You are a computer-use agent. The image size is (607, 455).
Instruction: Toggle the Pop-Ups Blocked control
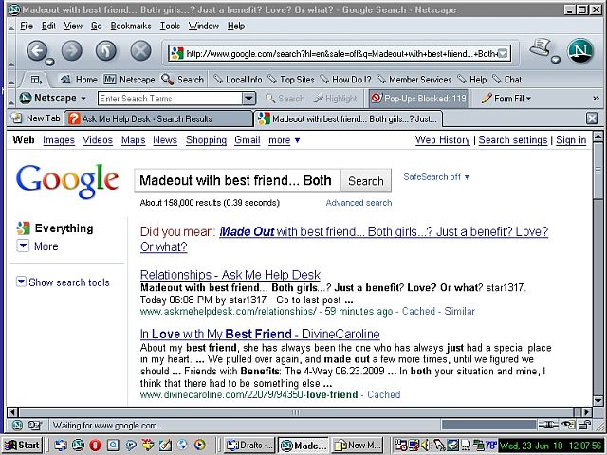pyautogui.click(x=417, y=98)
